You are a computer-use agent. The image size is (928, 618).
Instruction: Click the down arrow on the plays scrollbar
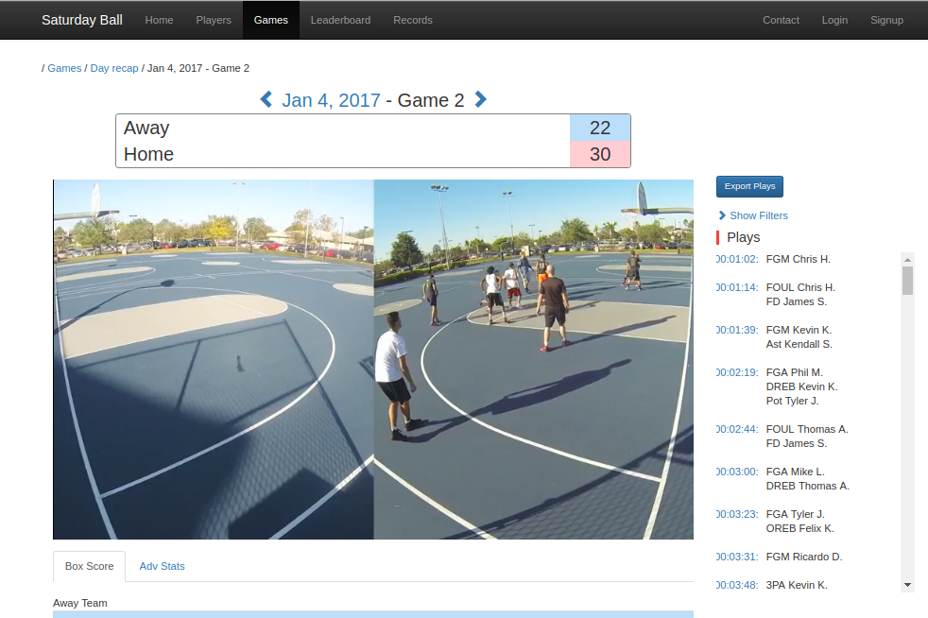click(909, 583)
